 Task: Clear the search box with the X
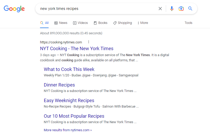(x=160, y=9)
